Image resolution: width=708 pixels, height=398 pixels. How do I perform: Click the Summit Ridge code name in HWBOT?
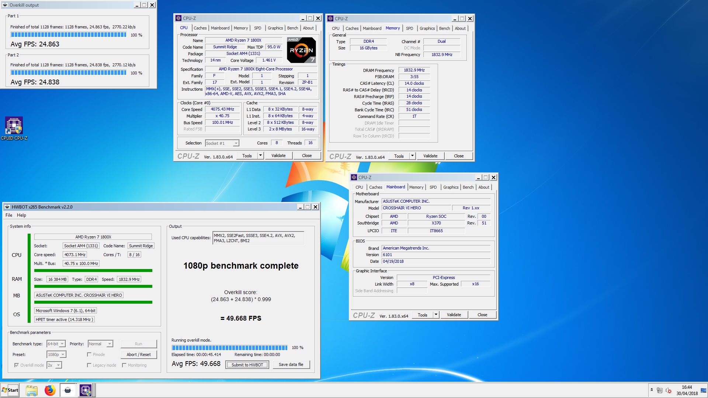(x=141, y=246)
